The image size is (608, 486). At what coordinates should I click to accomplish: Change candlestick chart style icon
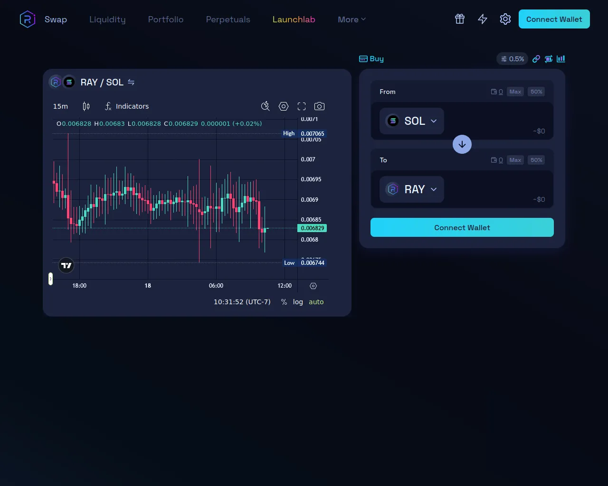pos(86,106)
